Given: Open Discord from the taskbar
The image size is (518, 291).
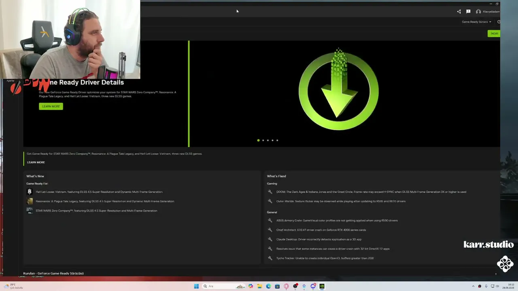Looking at the screenshot, I should point(313,286).
